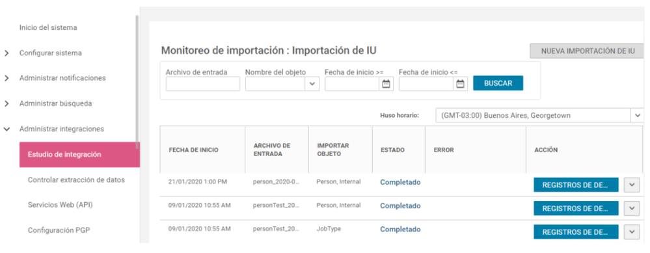Open Servicios Web (API)

point(60,205)
